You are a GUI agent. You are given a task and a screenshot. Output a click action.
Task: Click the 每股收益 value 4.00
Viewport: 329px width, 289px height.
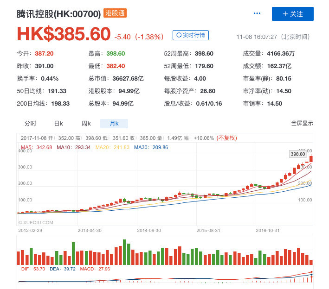point(200,79)
